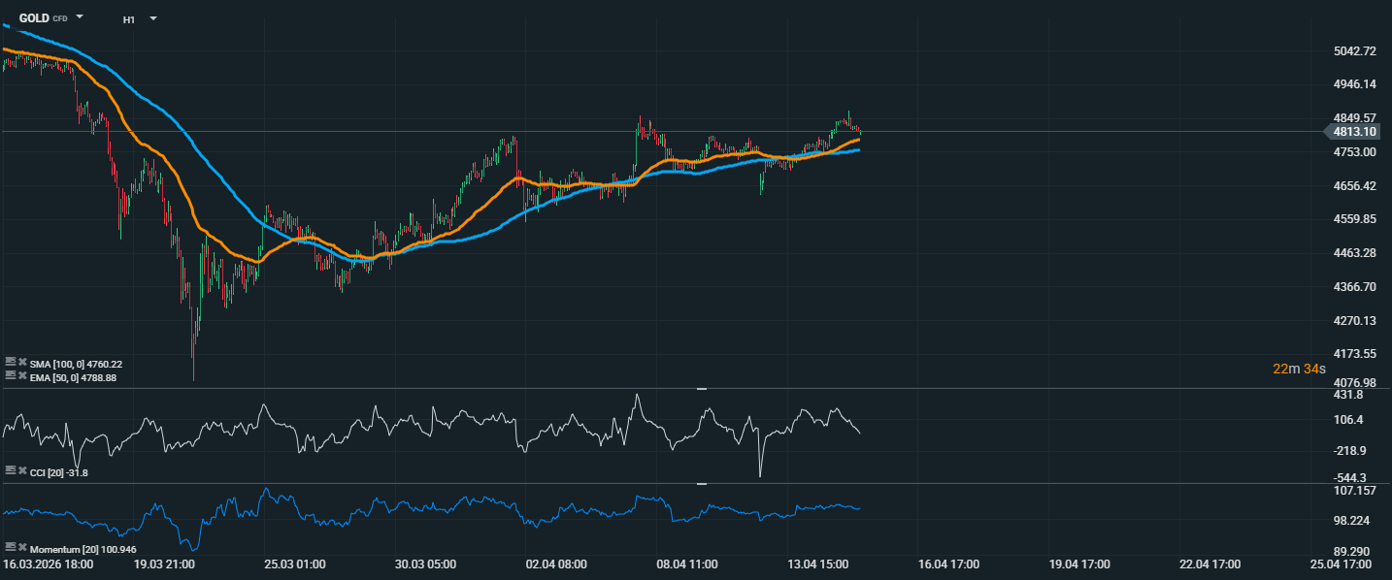Click the Momentum [20] indicator label
The image size is (1392, 580).
point(77,550)
